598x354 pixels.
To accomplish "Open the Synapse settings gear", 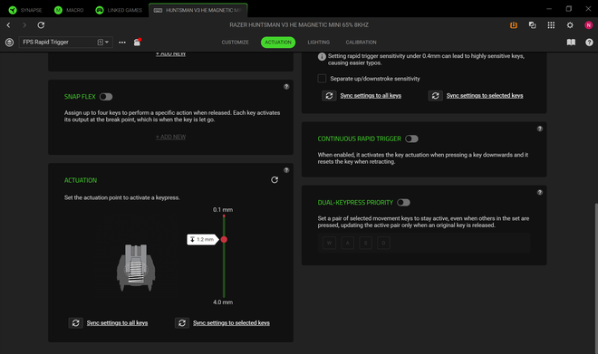I will click(570, 25).
